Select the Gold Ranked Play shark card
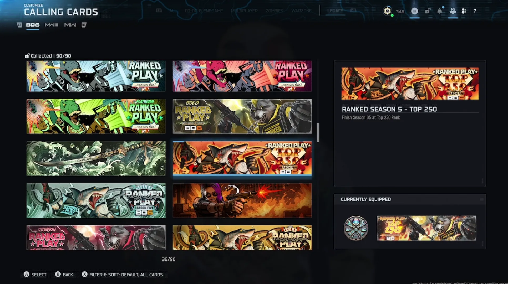 point(242,237)
